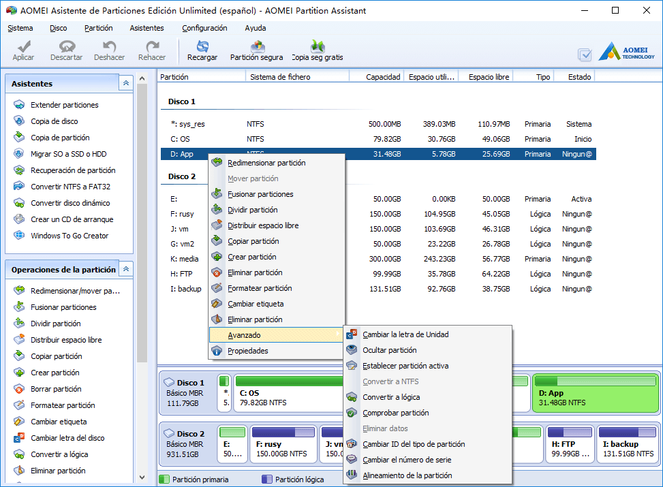Select the H: FTP block in disk map

(x=570, y=444)
